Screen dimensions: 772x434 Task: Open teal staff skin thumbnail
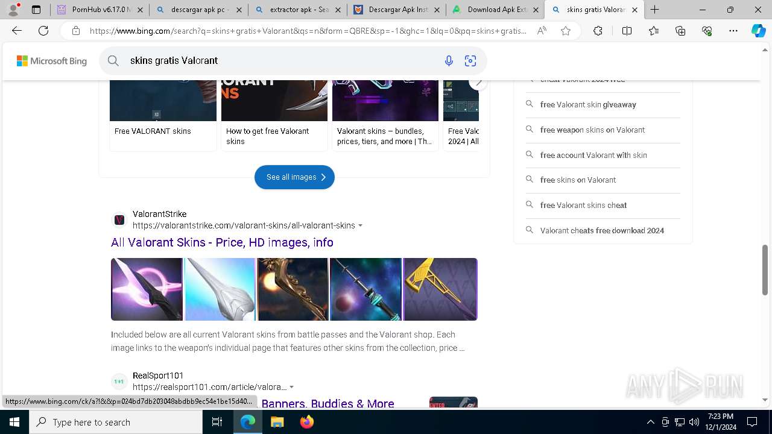365,289
